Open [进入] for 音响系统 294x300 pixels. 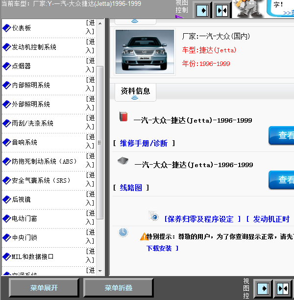click(90, 141)
